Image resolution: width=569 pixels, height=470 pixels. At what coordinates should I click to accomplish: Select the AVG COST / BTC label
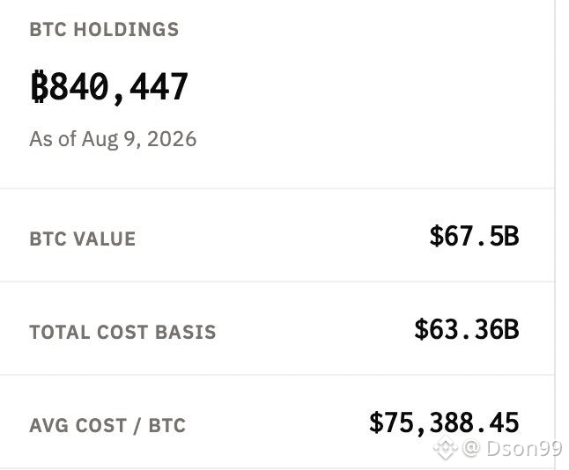(x=107, y=425)
